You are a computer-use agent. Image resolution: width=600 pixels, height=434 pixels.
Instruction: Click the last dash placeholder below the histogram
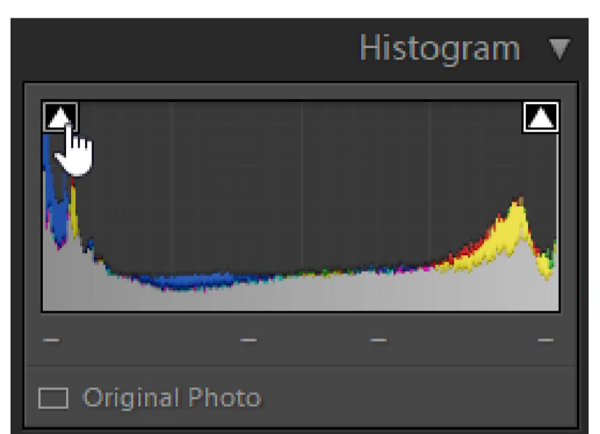click(x=546, y=340)
